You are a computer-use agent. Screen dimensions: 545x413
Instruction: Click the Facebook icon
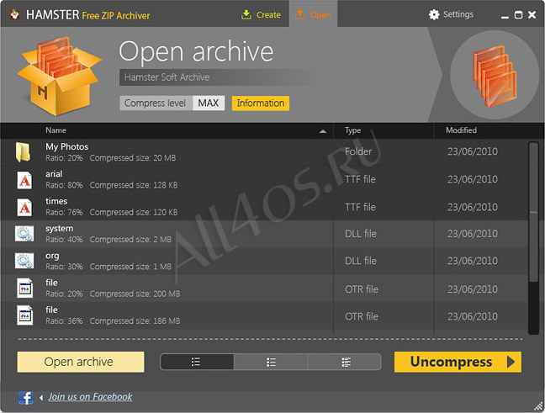(x=26, y=397)
